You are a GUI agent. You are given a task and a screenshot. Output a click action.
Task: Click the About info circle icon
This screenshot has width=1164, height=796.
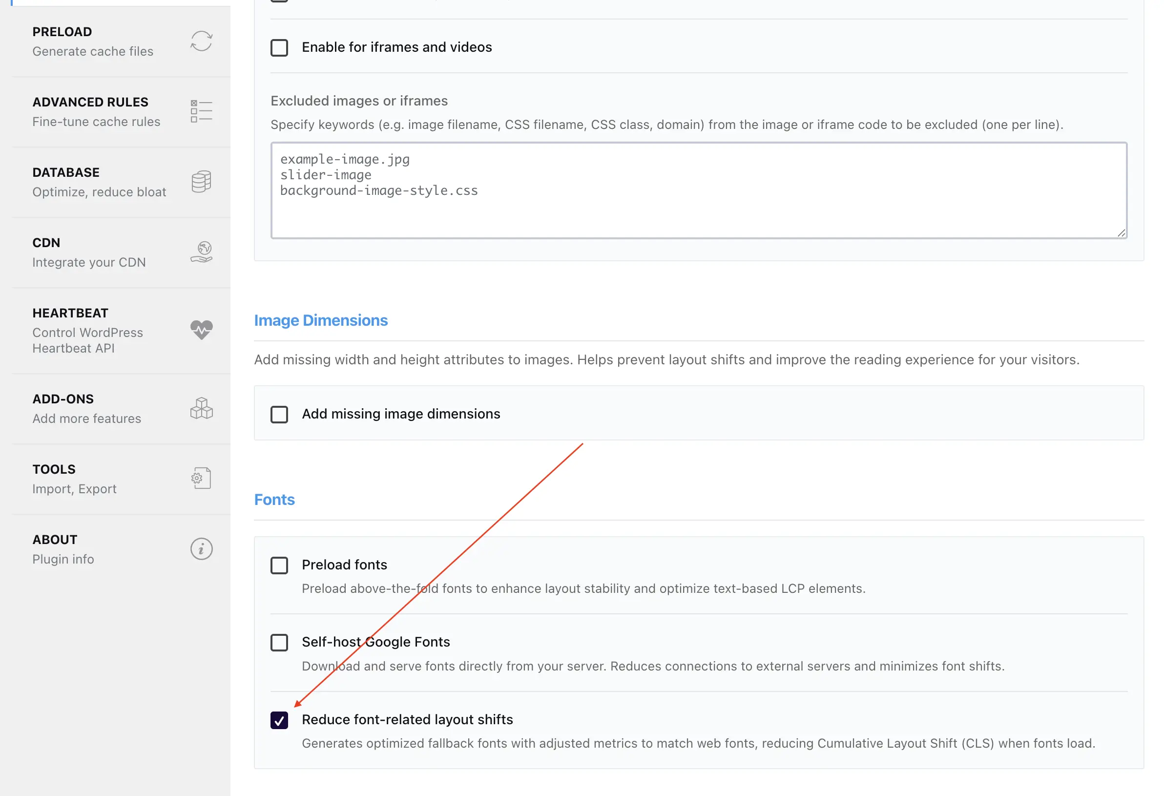pos(201,549)
